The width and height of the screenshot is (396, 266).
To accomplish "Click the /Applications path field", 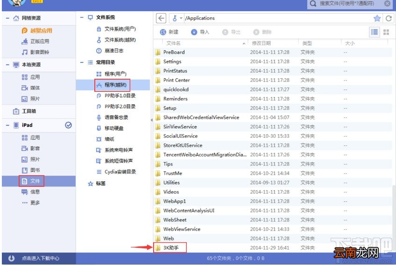I will 278,18.
